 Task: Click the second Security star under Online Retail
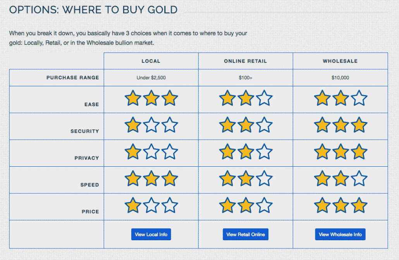point(246,125)
